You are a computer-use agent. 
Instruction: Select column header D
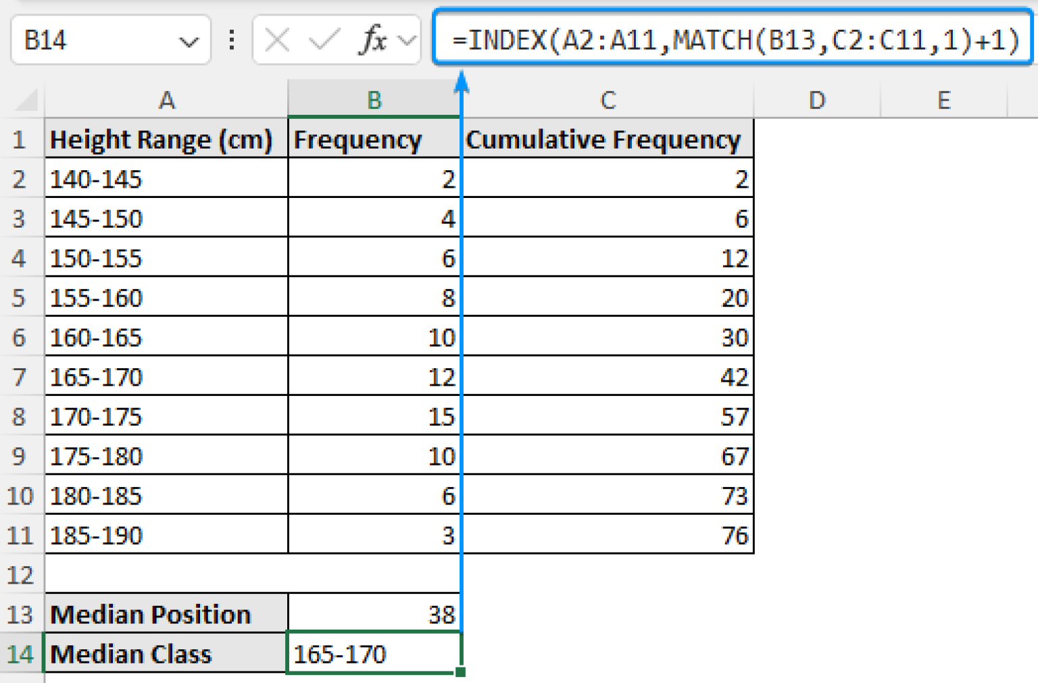click(817, 100)
